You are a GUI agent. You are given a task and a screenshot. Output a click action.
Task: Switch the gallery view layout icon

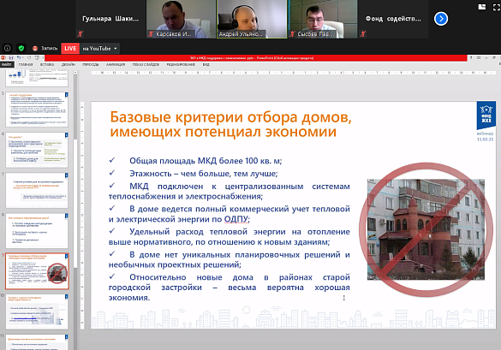coord(482,7)
